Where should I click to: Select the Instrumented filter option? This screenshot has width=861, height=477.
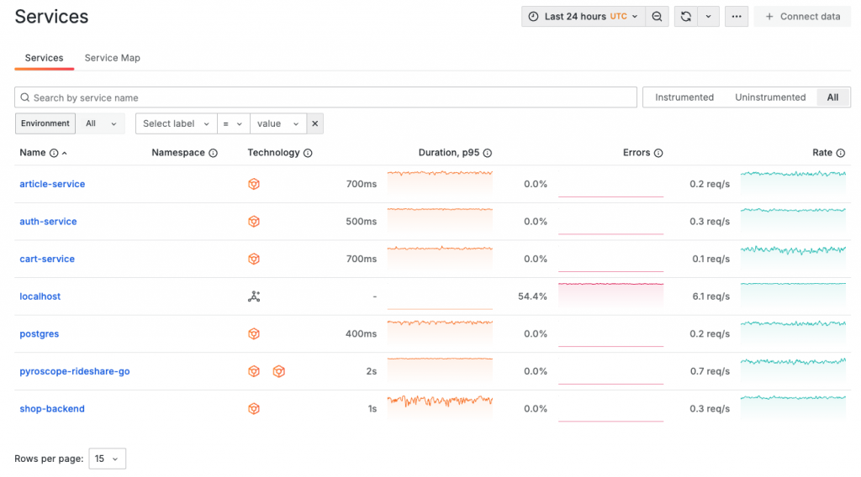[x=684, y=97]
